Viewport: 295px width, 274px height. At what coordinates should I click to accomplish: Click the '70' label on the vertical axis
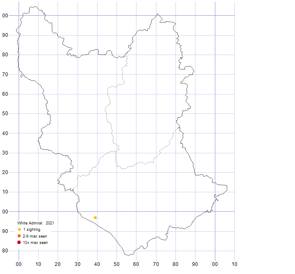click(x=5, y=75)
